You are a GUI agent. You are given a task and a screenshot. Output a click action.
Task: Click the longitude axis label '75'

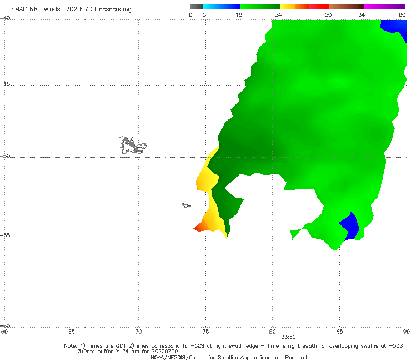click(205, 332)
